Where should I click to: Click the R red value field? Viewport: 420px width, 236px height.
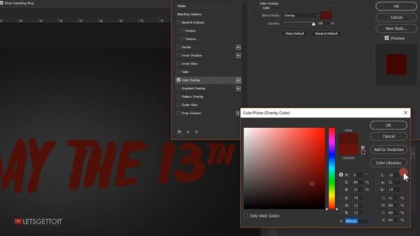pyautogui.click(x=358, y=198)
